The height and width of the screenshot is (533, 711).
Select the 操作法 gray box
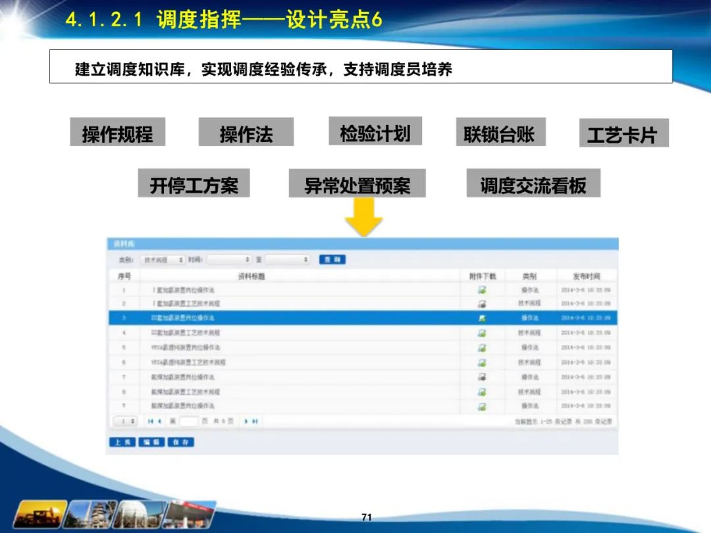tap(246, 132)
